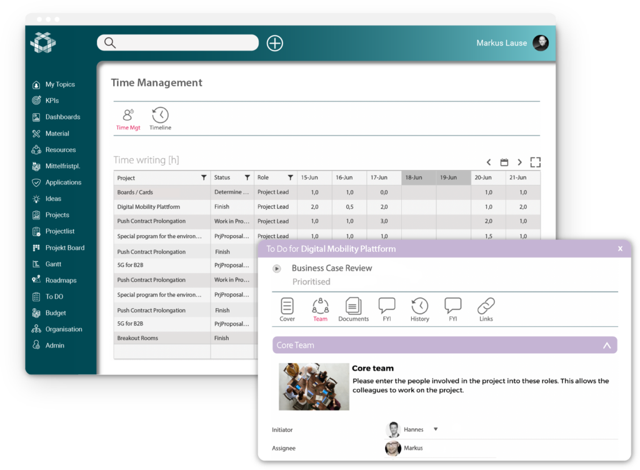Viewport: 640px width, 470px height.
Task: Open Gantt in the sidebar
Action: (53, 264)
